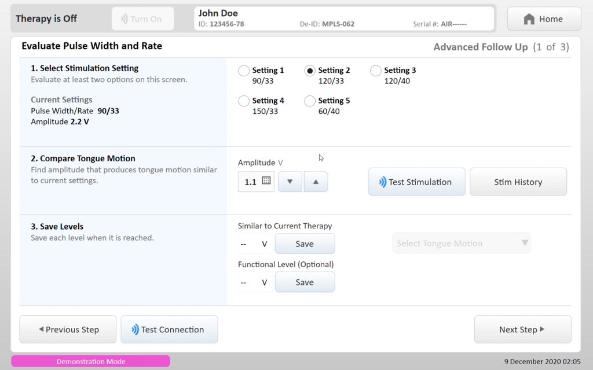Click De-ID MPLS-062 text
Screen dimensions: 593x370
pos(327,24)
